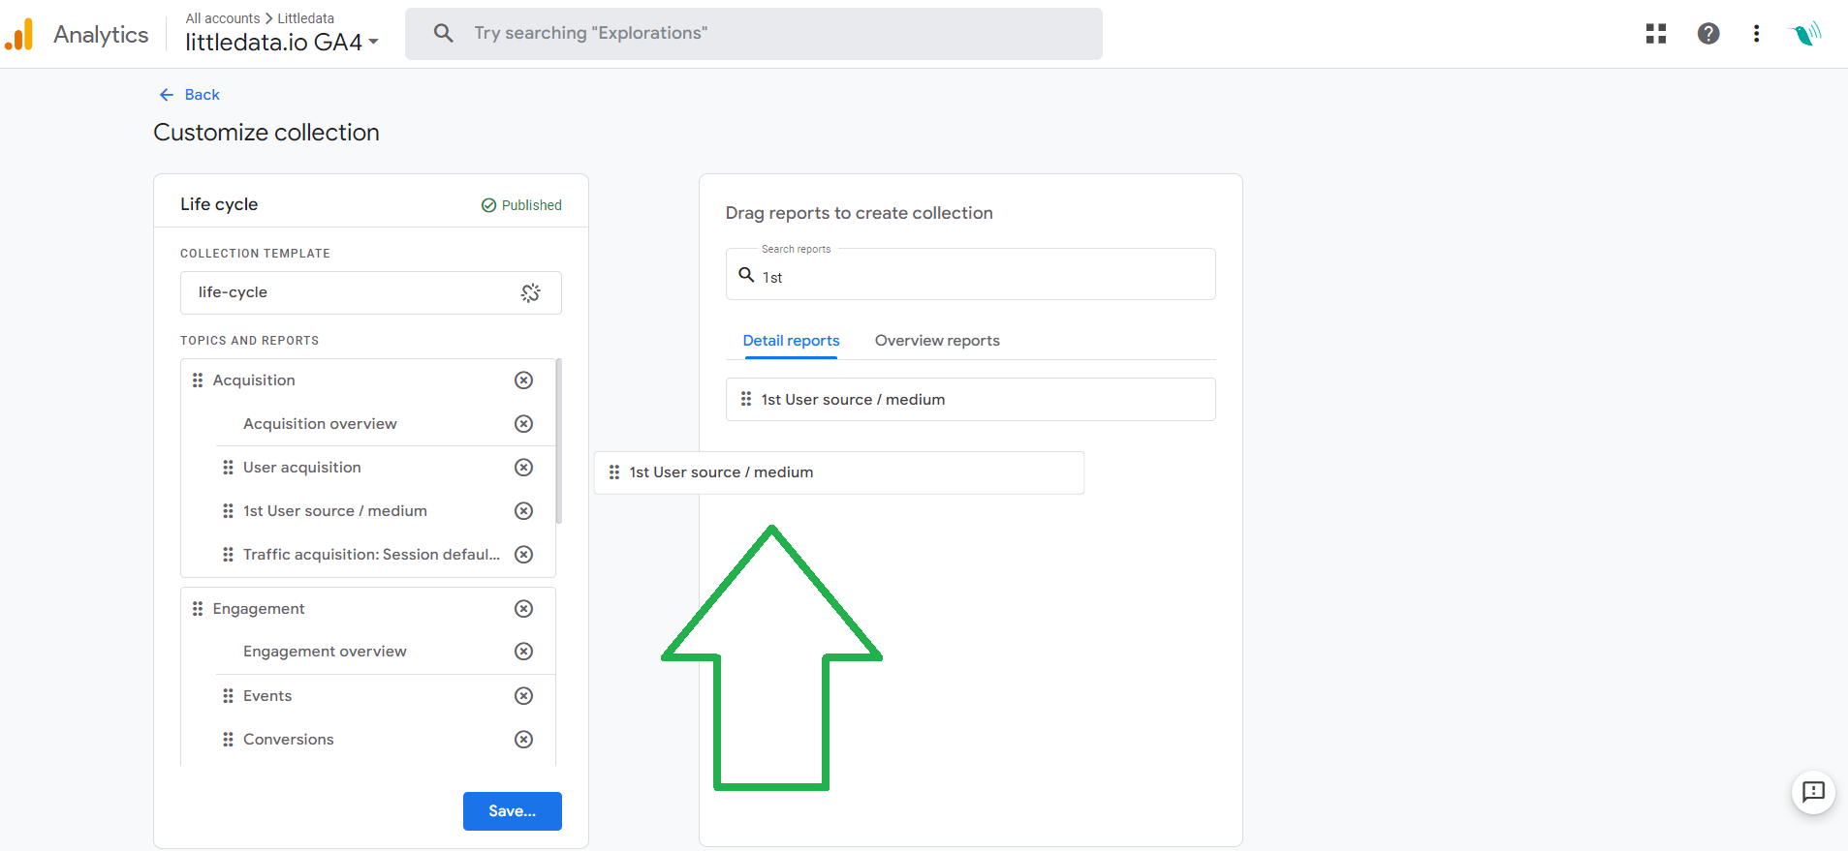Remove the User acquisition report
1848x851 pixels.
(523, 468)
